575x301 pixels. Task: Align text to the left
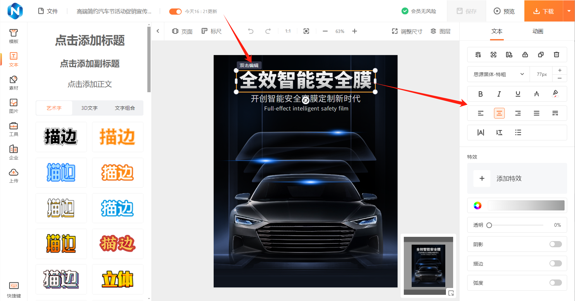point(481,113)
